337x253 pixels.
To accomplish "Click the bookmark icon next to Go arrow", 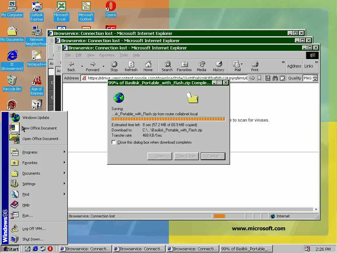I will [x=259, y=78].
